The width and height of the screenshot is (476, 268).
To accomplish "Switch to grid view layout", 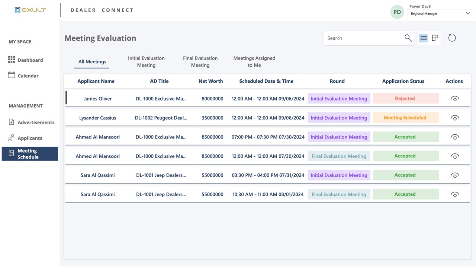I will tap(435, 38).
